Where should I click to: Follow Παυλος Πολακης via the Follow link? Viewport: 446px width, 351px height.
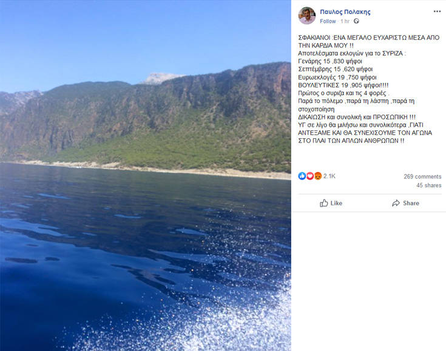click(328, 21)
